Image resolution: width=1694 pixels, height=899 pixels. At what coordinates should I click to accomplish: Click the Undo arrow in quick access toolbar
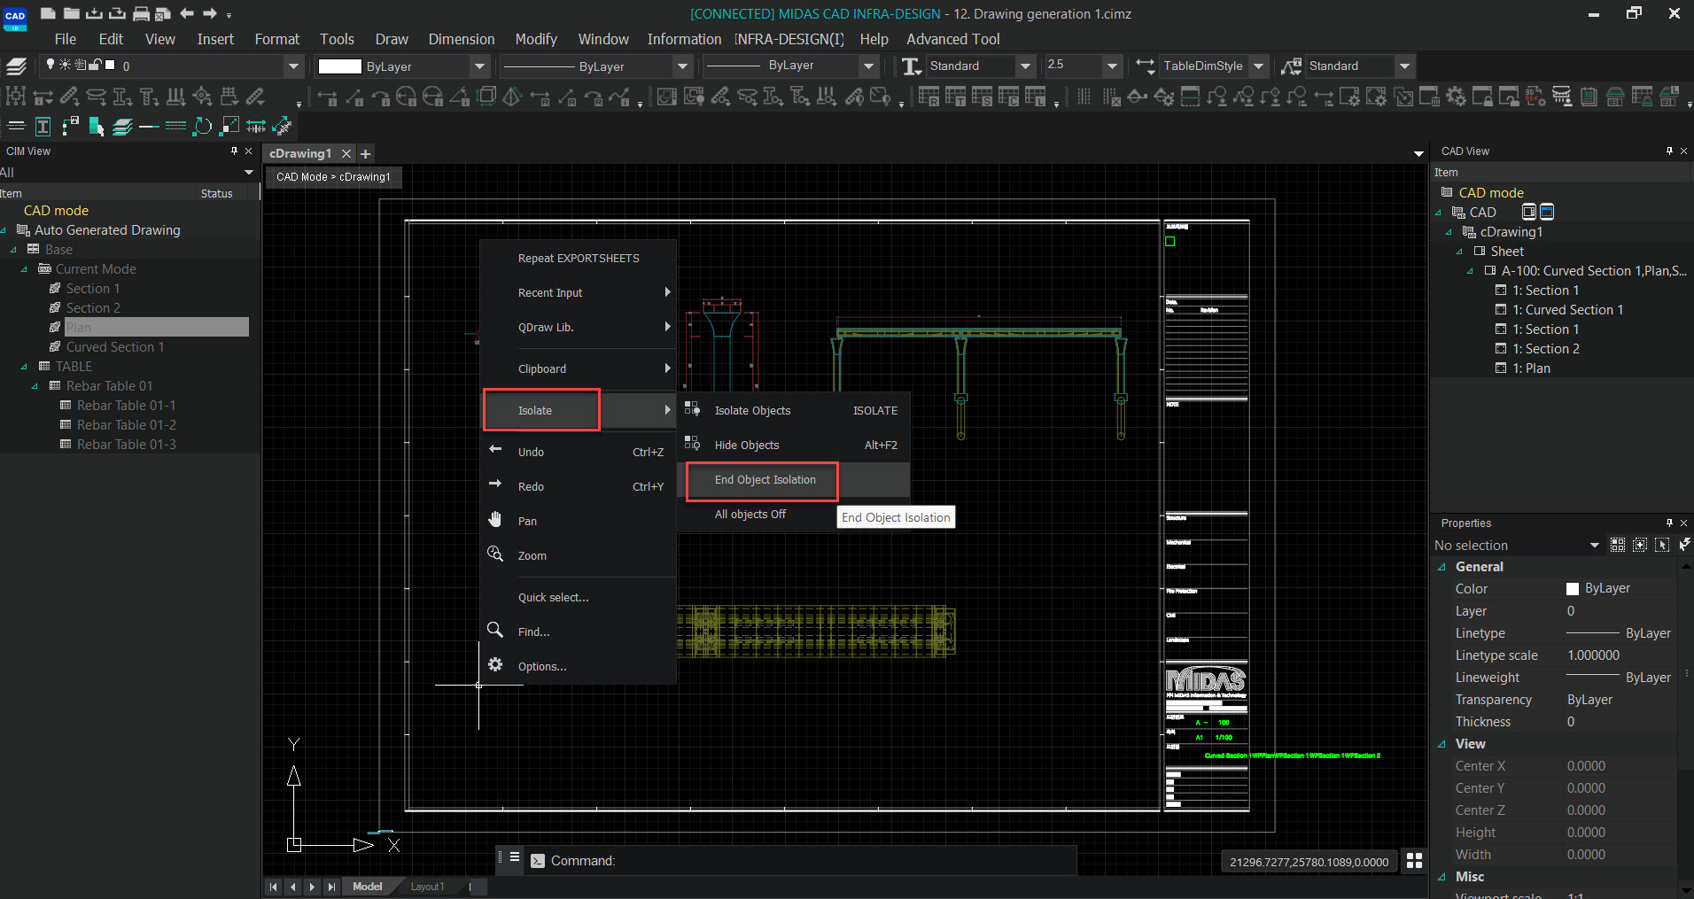click(187, 13)
